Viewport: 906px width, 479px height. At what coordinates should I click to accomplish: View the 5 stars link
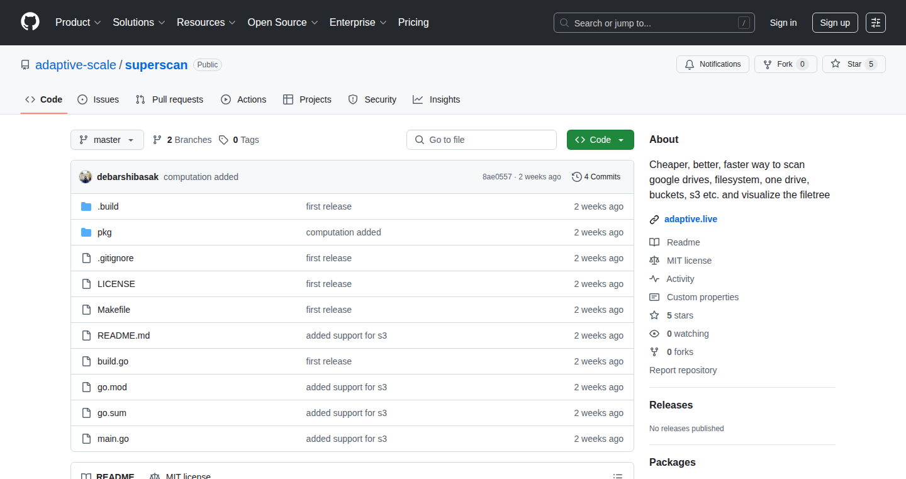(x=680, y=315)
